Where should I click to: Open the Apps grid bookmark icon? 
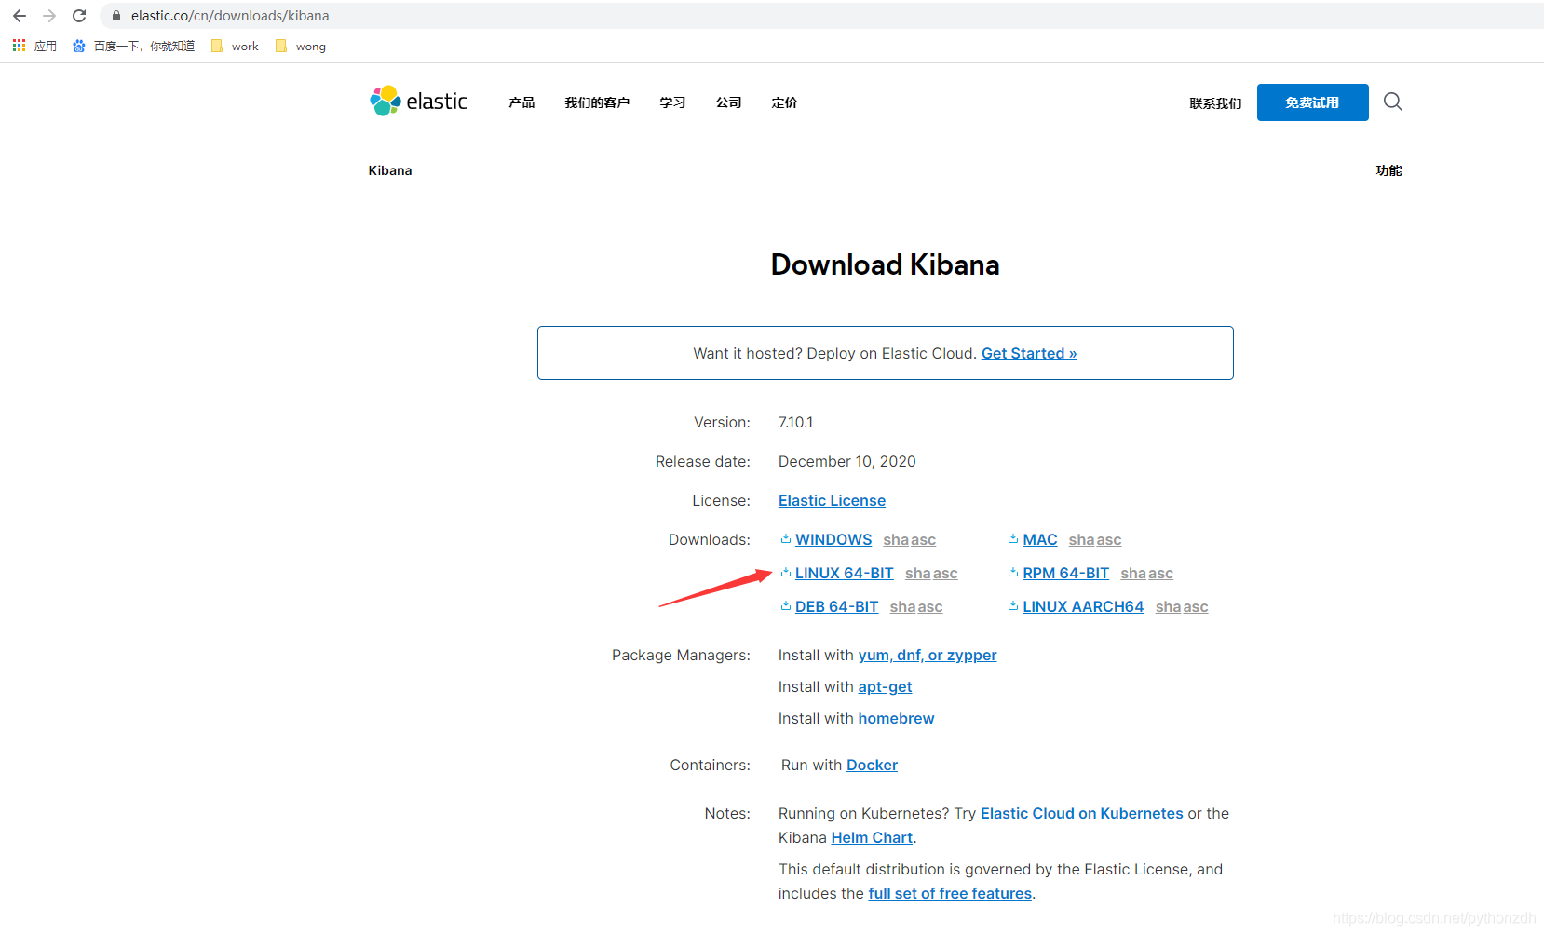[x=19, y=46]
